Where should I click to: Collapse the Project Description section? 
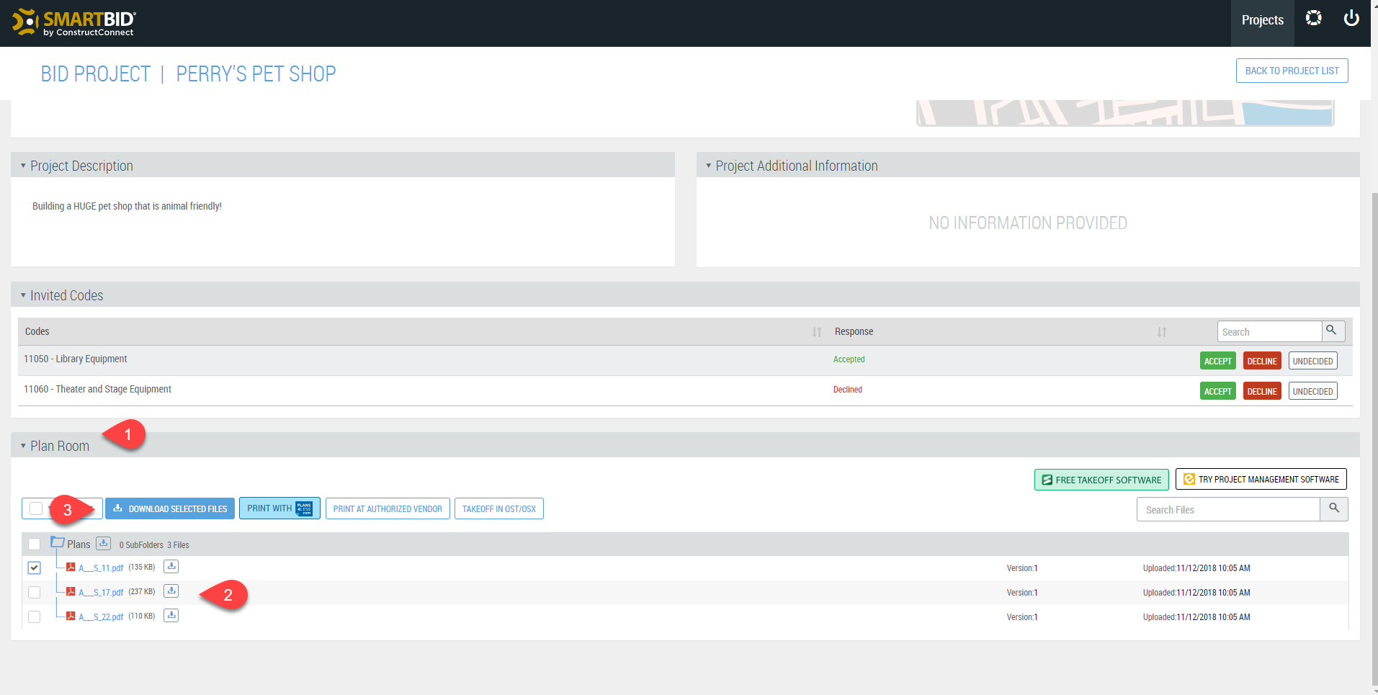23,166
